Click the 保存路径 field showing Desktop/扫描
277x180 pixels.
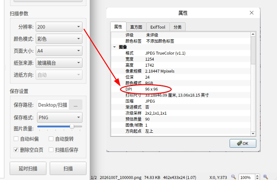pos(53,105)
